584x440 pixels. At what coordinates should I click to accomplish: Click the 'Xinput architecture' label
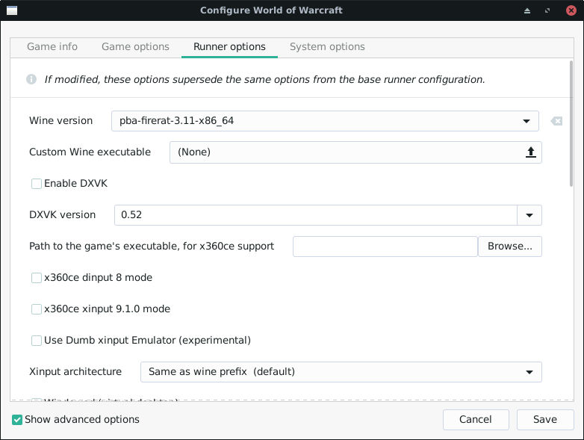click(x=75, y=372)
